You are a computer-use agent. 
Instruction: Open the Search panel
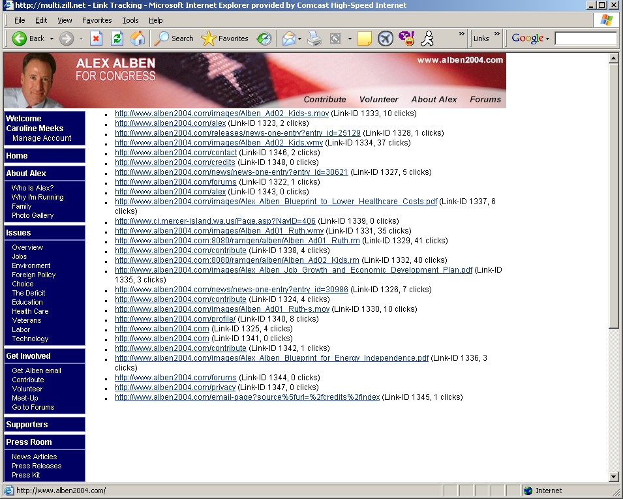[174, 38]
